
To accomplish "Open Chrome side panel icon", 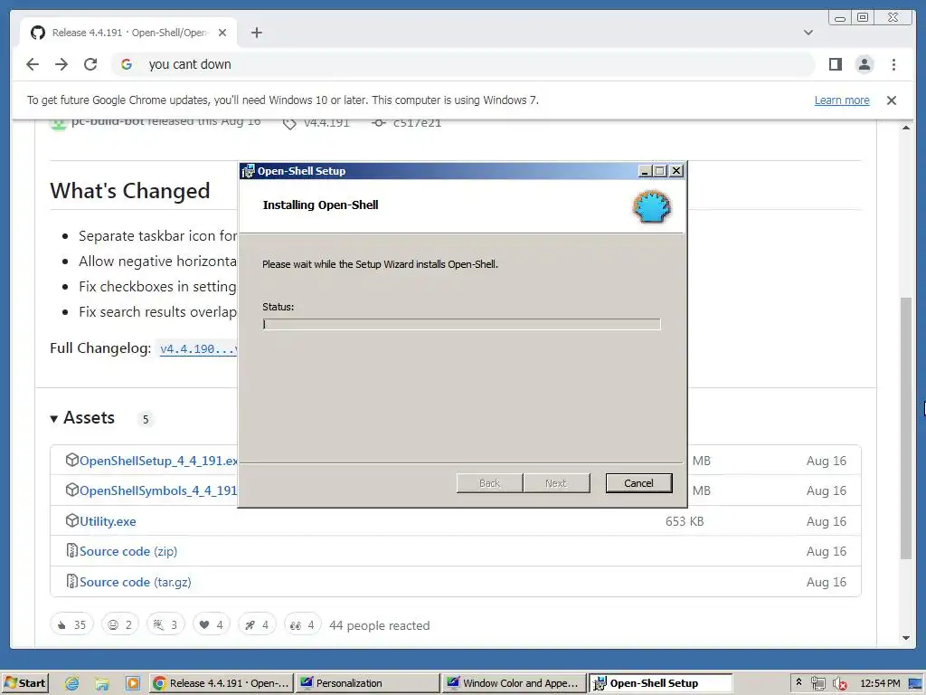I will pyautogui.click(x=835, y=64).
